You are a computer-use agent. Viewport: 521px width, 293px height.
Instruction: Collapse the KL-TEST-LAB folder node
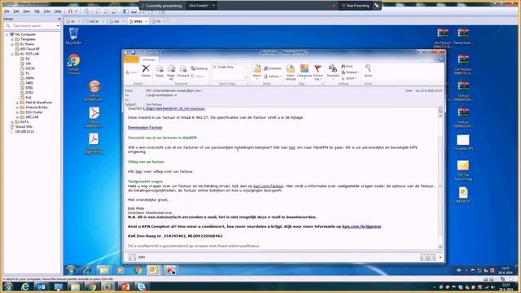coord(12,54)
